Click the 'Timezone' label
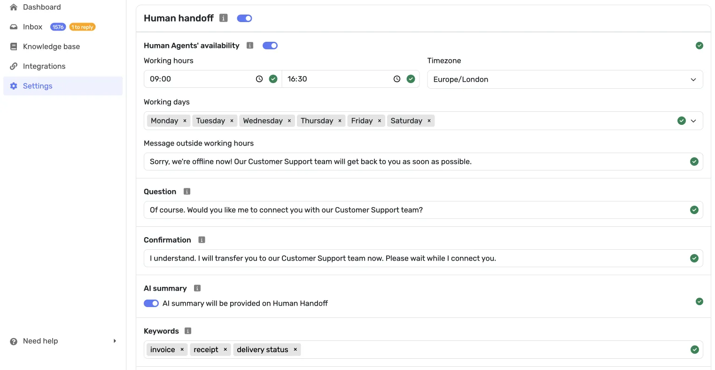 (x=444, y=61)
